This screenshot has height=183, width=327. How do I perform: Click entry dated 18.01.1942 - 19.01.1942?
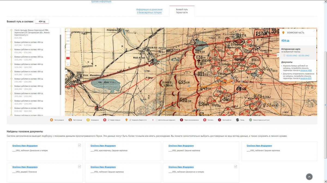29,87
